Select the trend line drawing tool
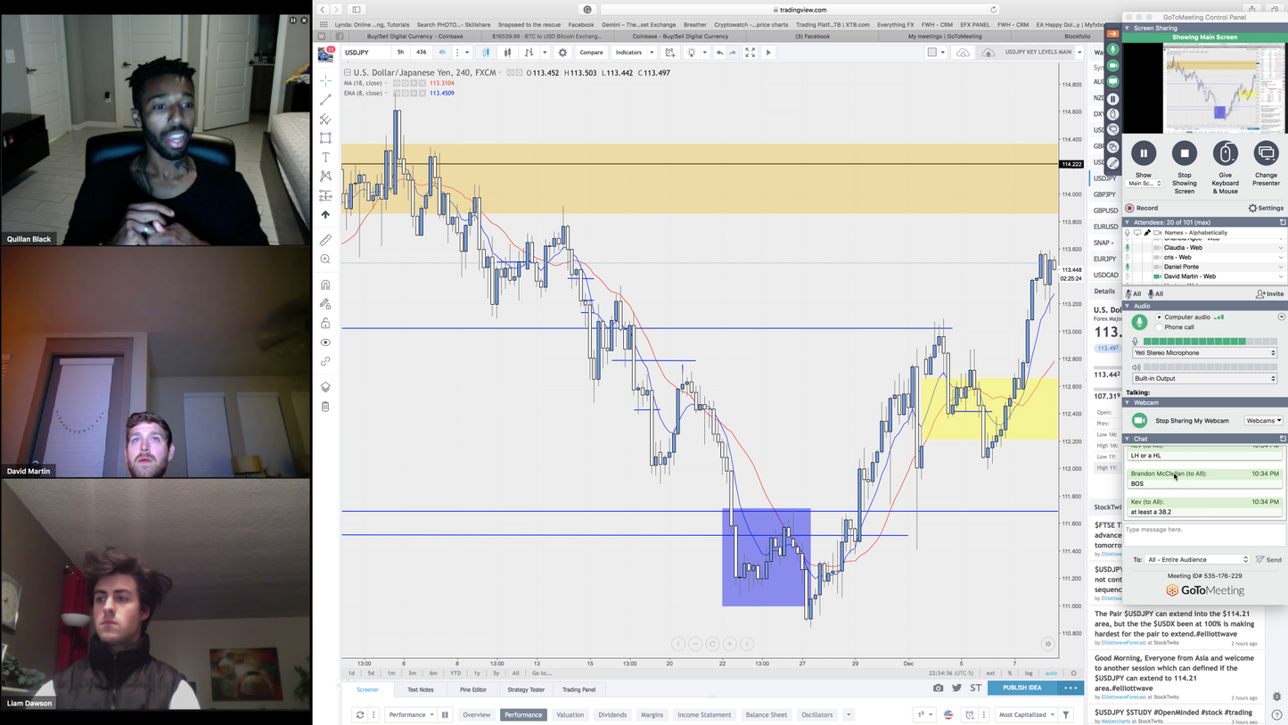Viewport: 1288px width, 725px height. pos(325,100)
